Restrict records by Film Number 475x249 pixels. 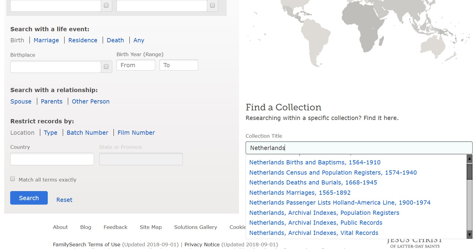[136, 133]
